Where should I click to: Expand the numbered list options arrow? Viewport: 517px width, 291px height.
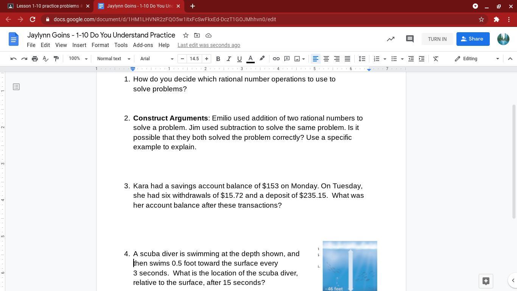pyautogui.click(x=385, y=59)
